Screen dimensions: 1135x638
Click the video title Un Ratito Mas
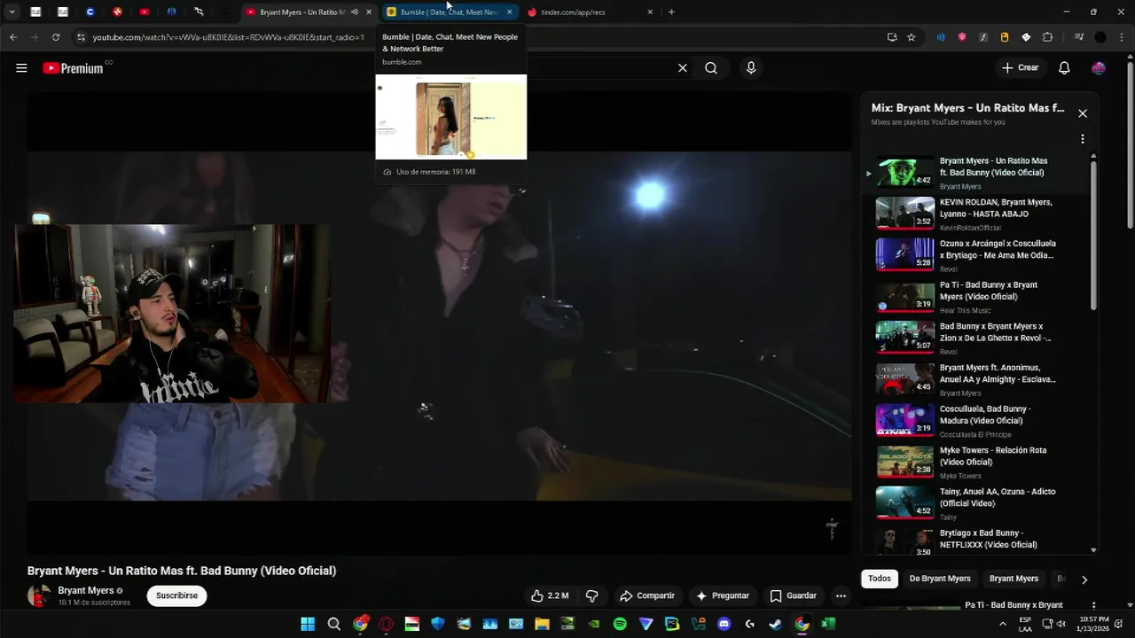182,571
